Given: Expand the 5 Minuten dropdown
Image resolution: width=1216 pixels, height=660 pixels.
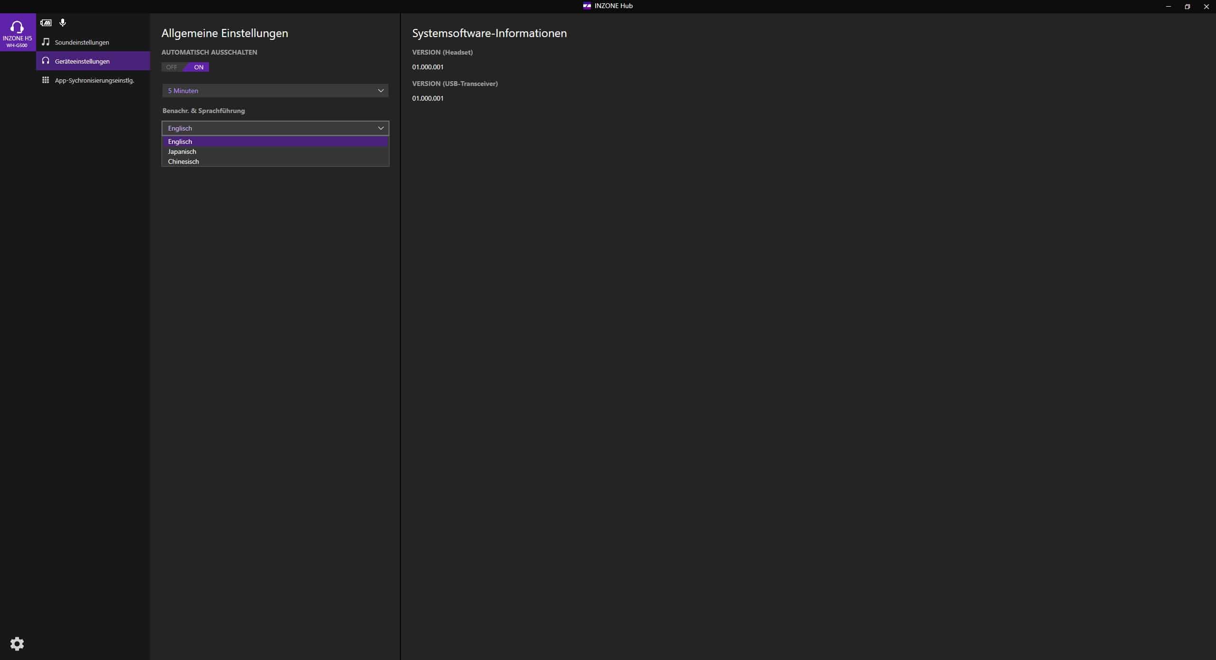Looking at the screenshot, I should [275, 91].
